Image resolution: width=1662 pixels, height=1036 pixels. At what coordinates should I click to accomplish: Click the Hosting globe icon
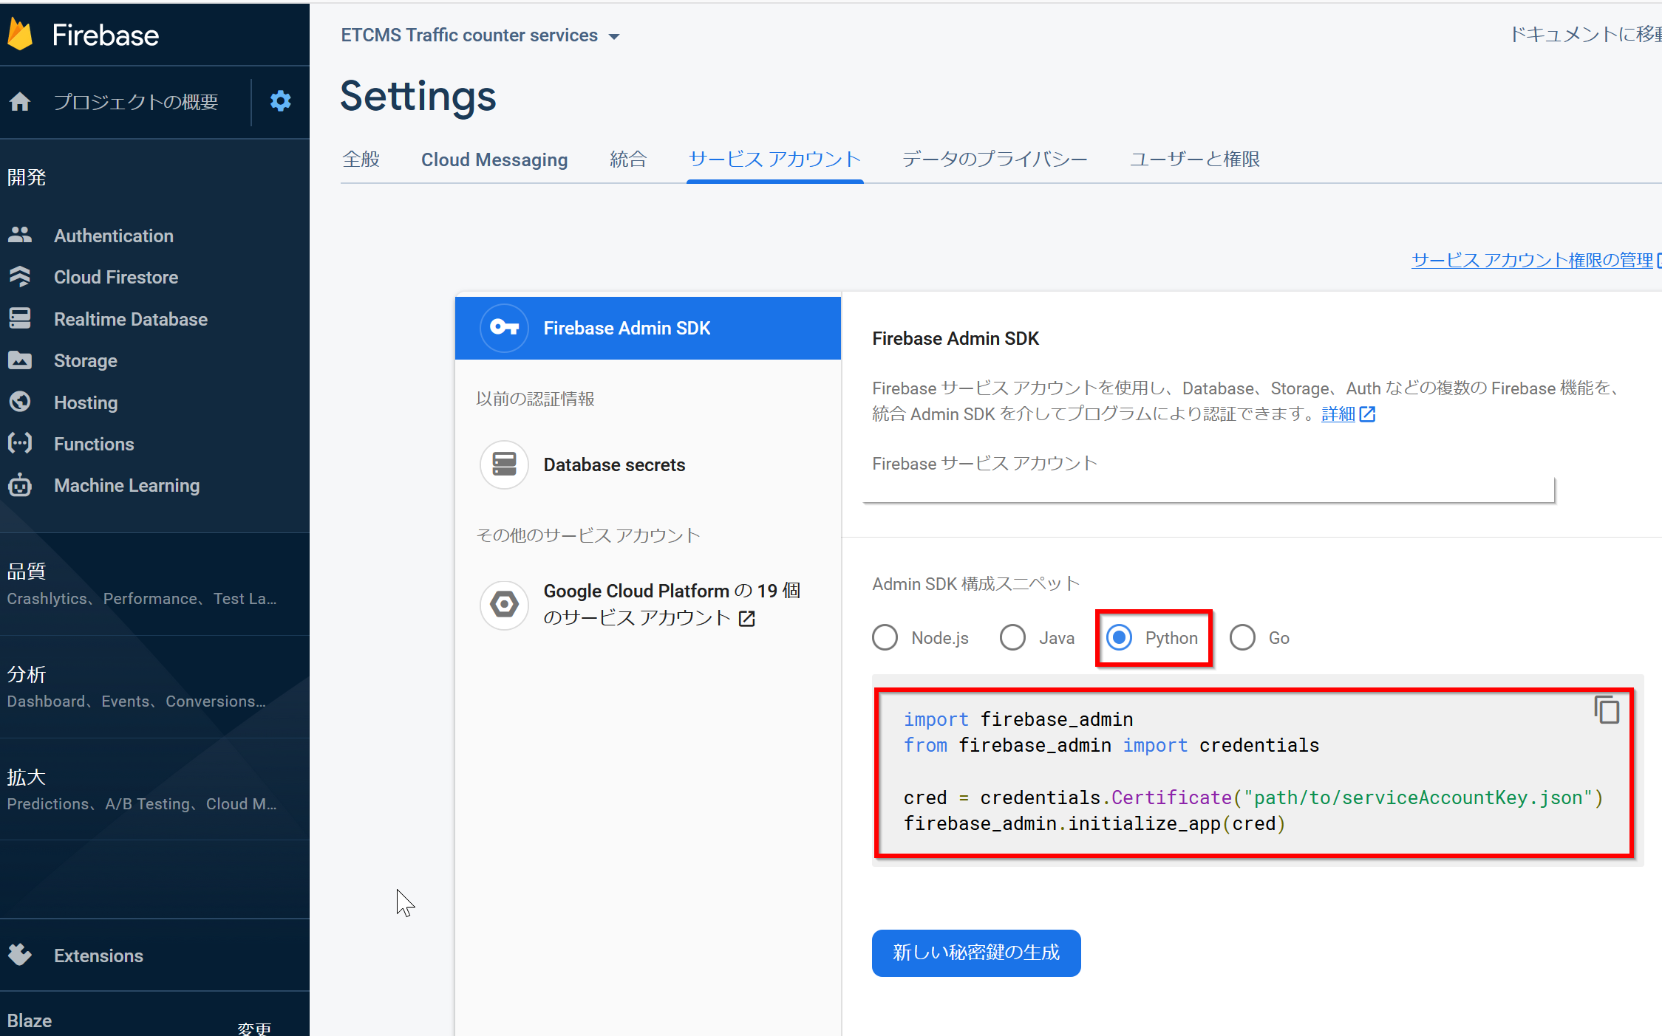coord(20,402)
